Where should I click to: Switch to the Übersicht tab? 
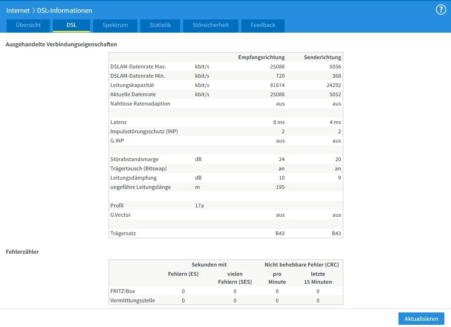click(28, 25)
